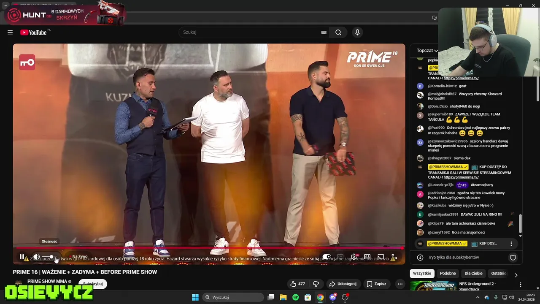
Task: Open NFS Underground 2 Soundtrack thumbnail
Action: pyautogui.click(x=433, y=286)
